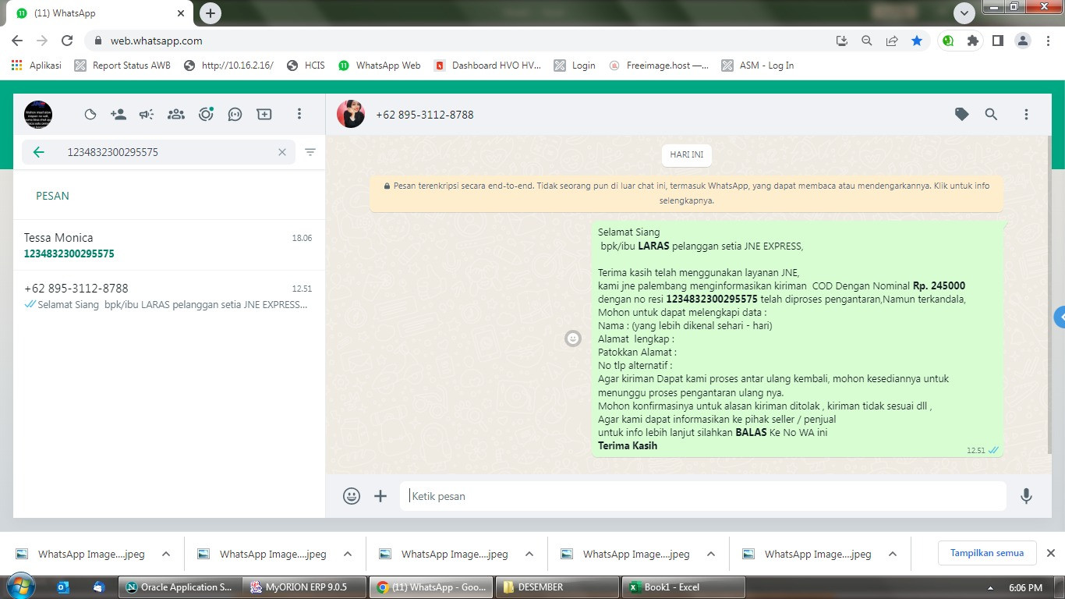Open the Report Status AWB bookmark
This screenshot has height=599, width=1065.
coord(122,66)
